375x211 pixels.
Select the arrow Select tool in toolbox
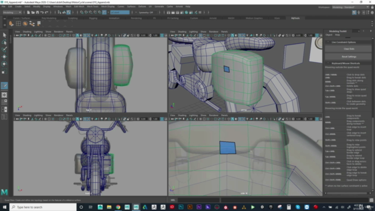(x=4, y=35)
